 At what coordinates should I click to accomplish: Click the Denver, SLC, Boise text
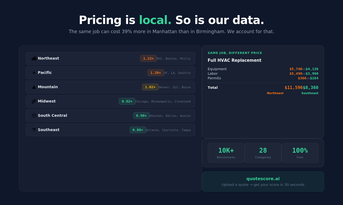coord(174,87)
